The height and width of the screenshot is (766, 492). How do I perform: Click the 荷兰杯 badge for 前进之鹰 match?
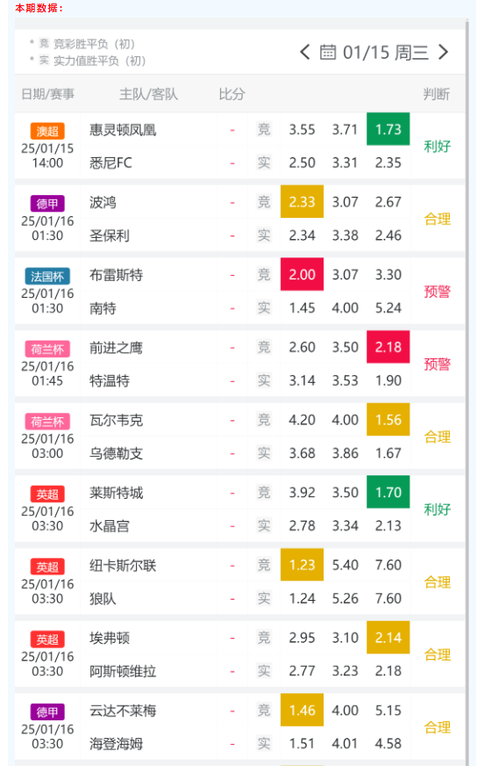point(47,349)
